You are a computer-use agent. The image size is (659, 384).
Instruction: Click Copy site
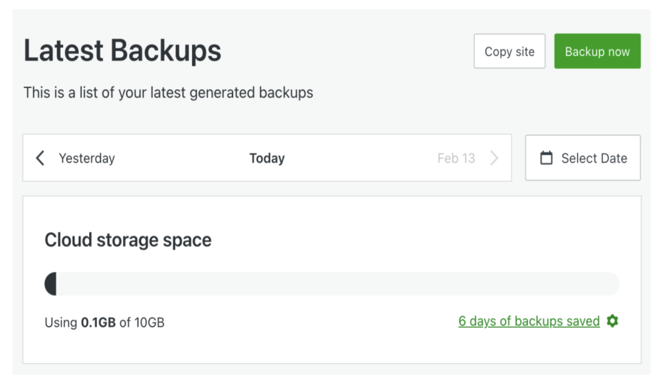click(x=509, y=51)
